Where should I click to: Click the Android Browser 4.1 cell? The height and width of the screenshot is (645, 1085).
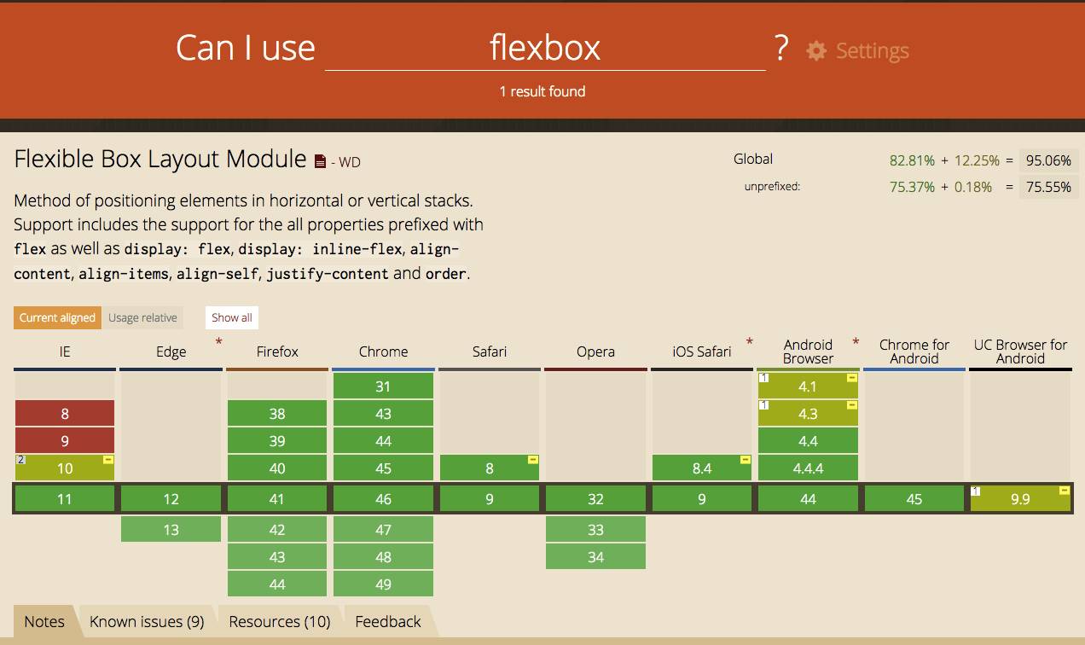pos(808,386)
